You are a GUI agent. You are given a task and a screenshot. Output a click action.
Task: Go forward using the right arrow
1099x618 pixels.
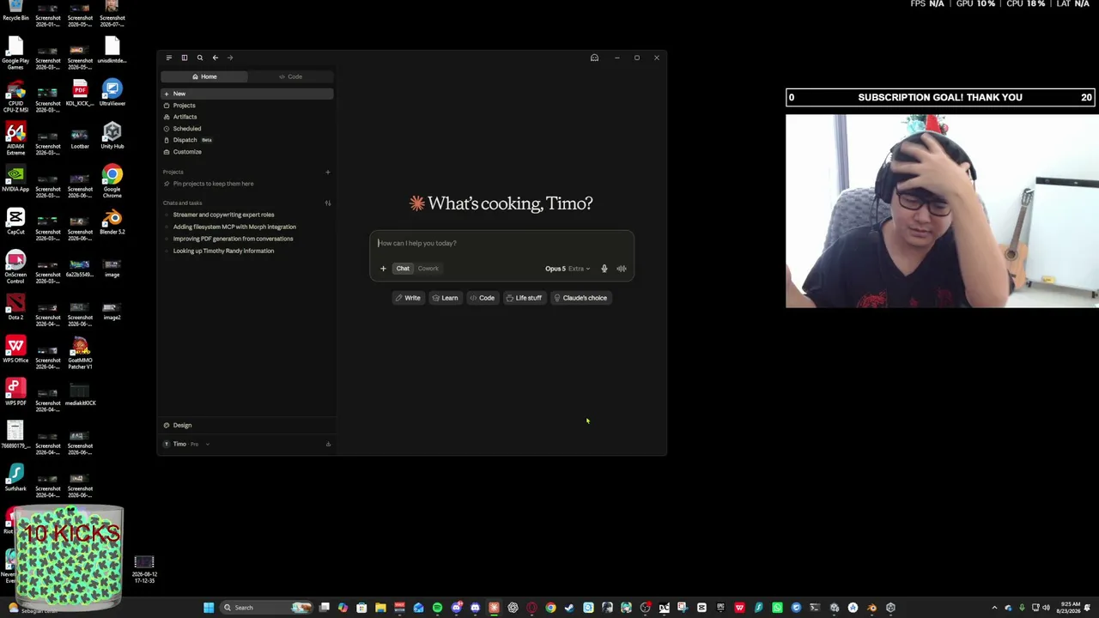(x=230, y=58)
